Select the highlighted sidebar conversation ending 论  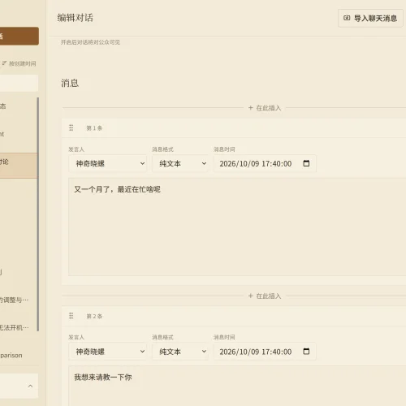[19, 166]
